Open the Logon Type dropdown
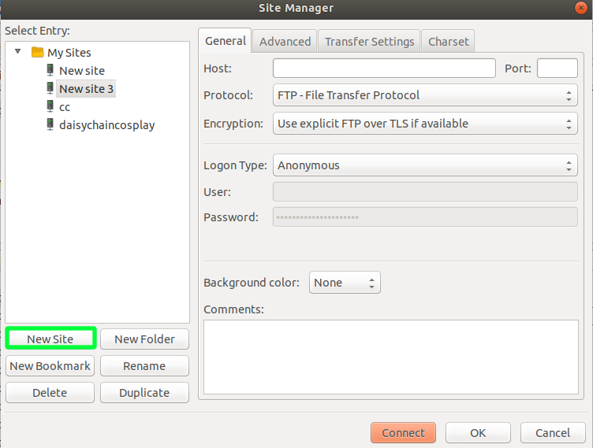This screenshot has width=593, height=448. 425,165
